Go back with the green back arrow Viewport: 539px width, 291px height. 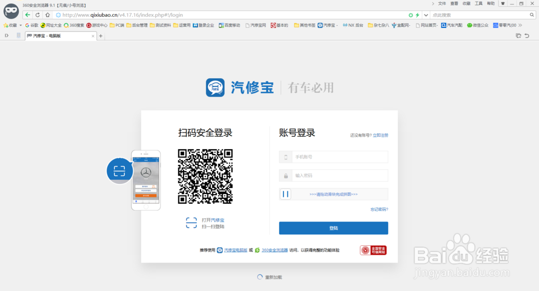27,15
